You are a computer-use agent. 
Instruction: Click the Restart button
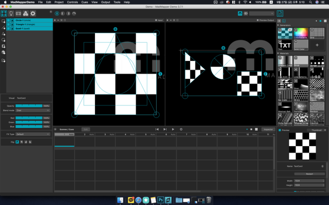point(309,174)
